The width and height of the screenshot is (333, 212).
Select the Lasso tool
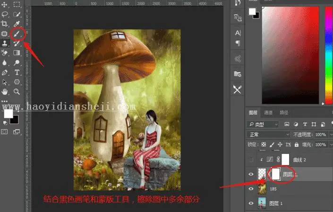coord(4,14)
